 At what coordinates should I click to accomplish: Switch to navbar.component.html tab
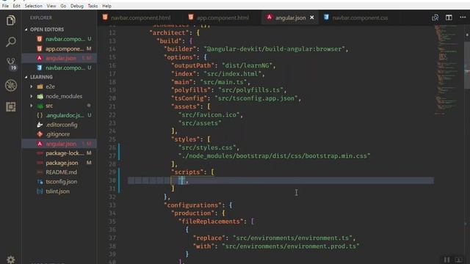point(140,18)
